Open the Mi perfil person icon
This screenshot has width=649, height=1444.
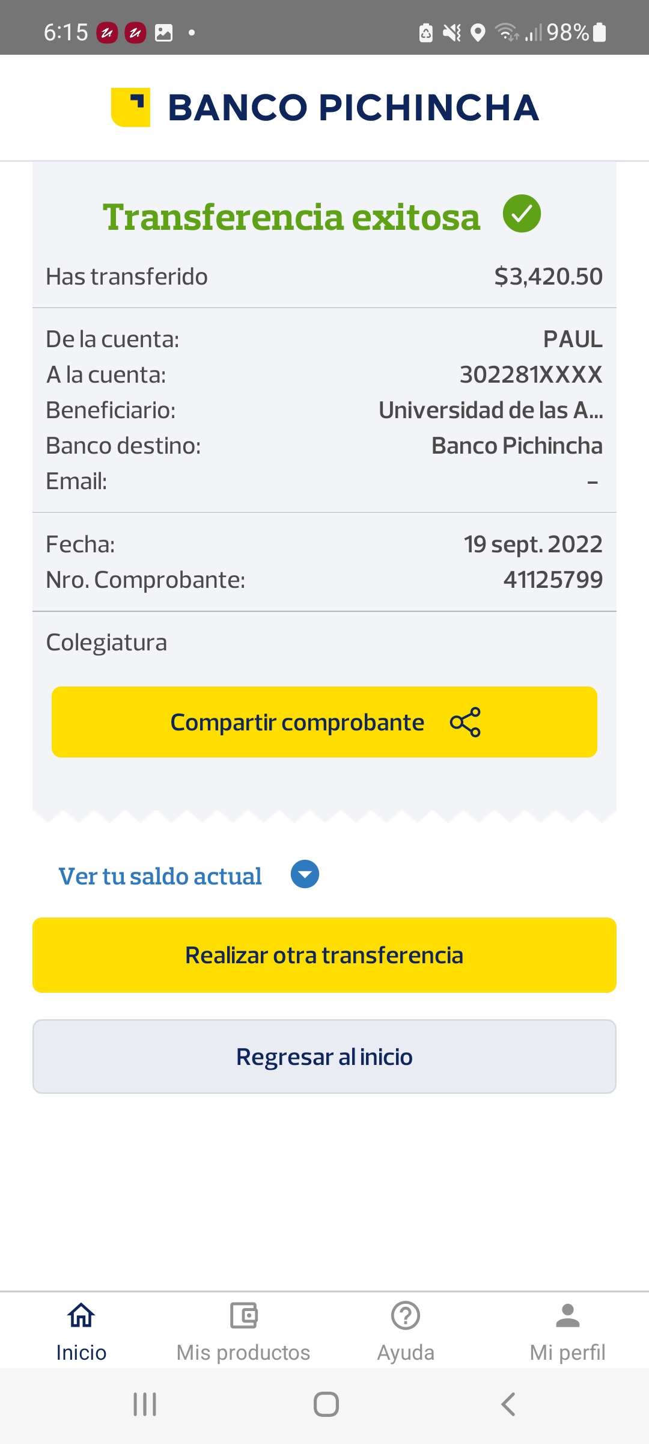click(567, 1315)
